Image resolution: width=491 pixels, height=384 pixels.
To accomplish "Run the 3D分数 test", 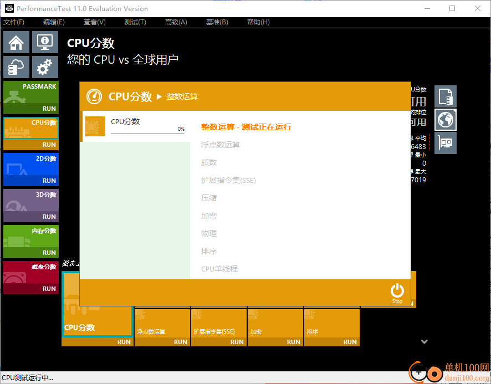I will click(31, 217).
